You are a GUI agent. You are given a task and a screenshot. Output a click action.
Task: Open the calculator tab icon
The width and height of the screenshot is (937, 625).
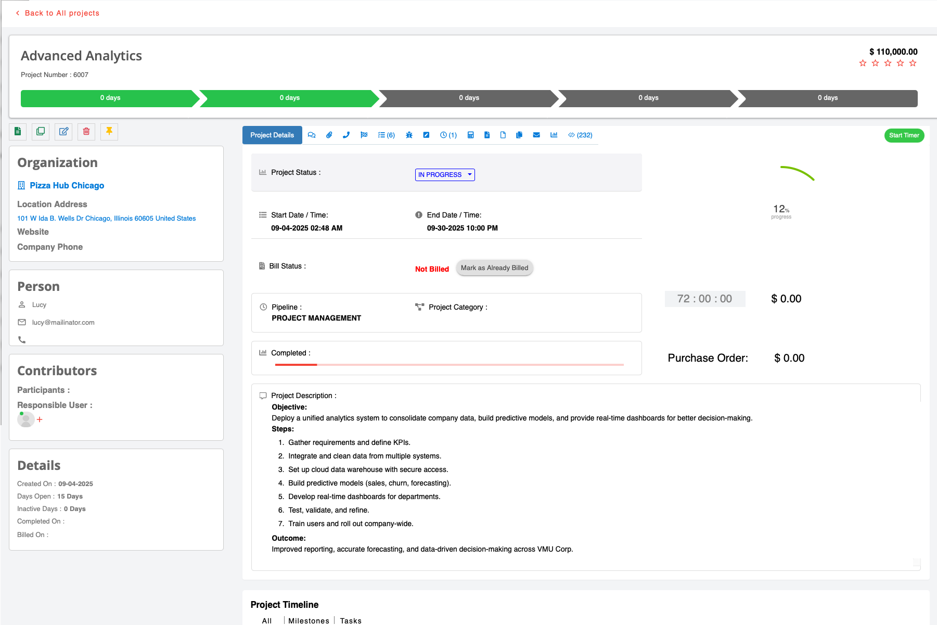tap(470, 135)
